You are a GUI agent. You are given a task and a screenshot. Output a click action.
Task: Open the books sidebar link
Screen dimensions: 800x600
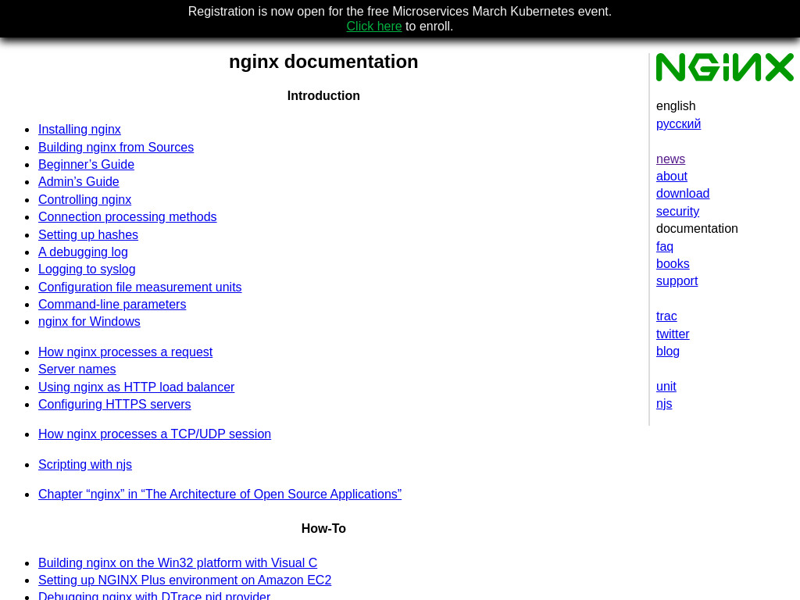click(673, 264)
